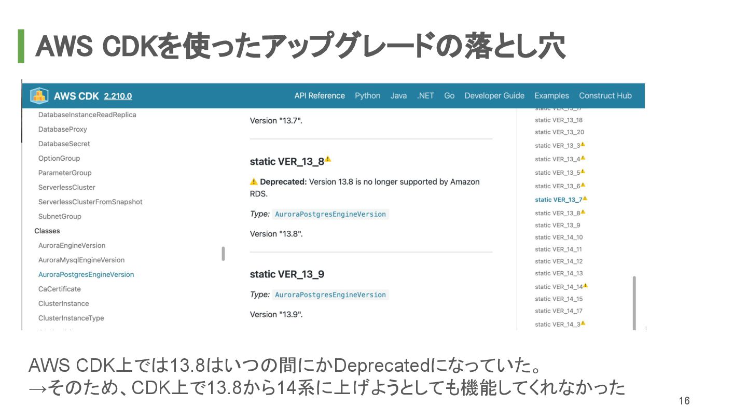Jump to static VER_13_3 in contents list
This screenshot has width=747, height=420.
point(558,146)
